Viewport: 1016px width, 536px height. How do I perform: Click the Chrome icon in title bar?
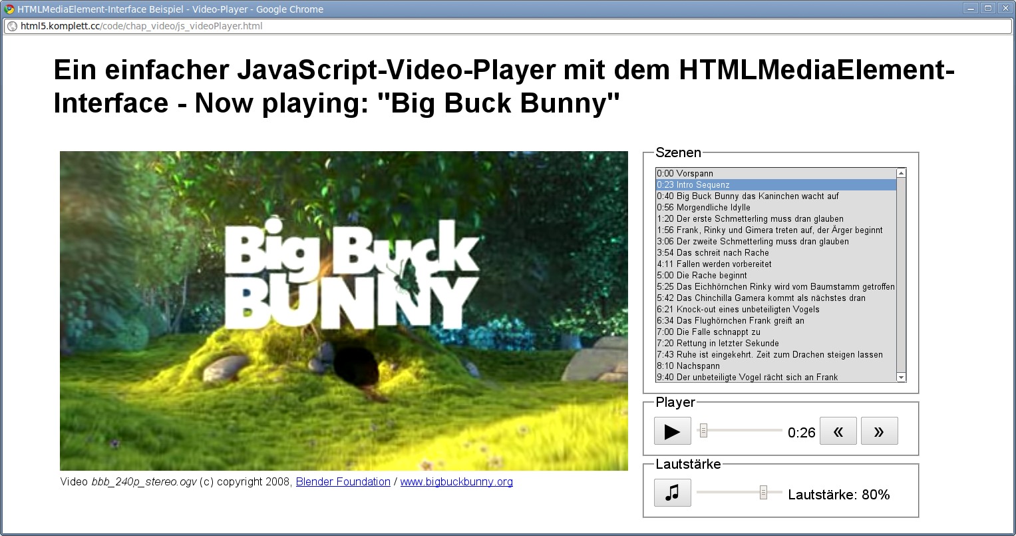[9, 9]
